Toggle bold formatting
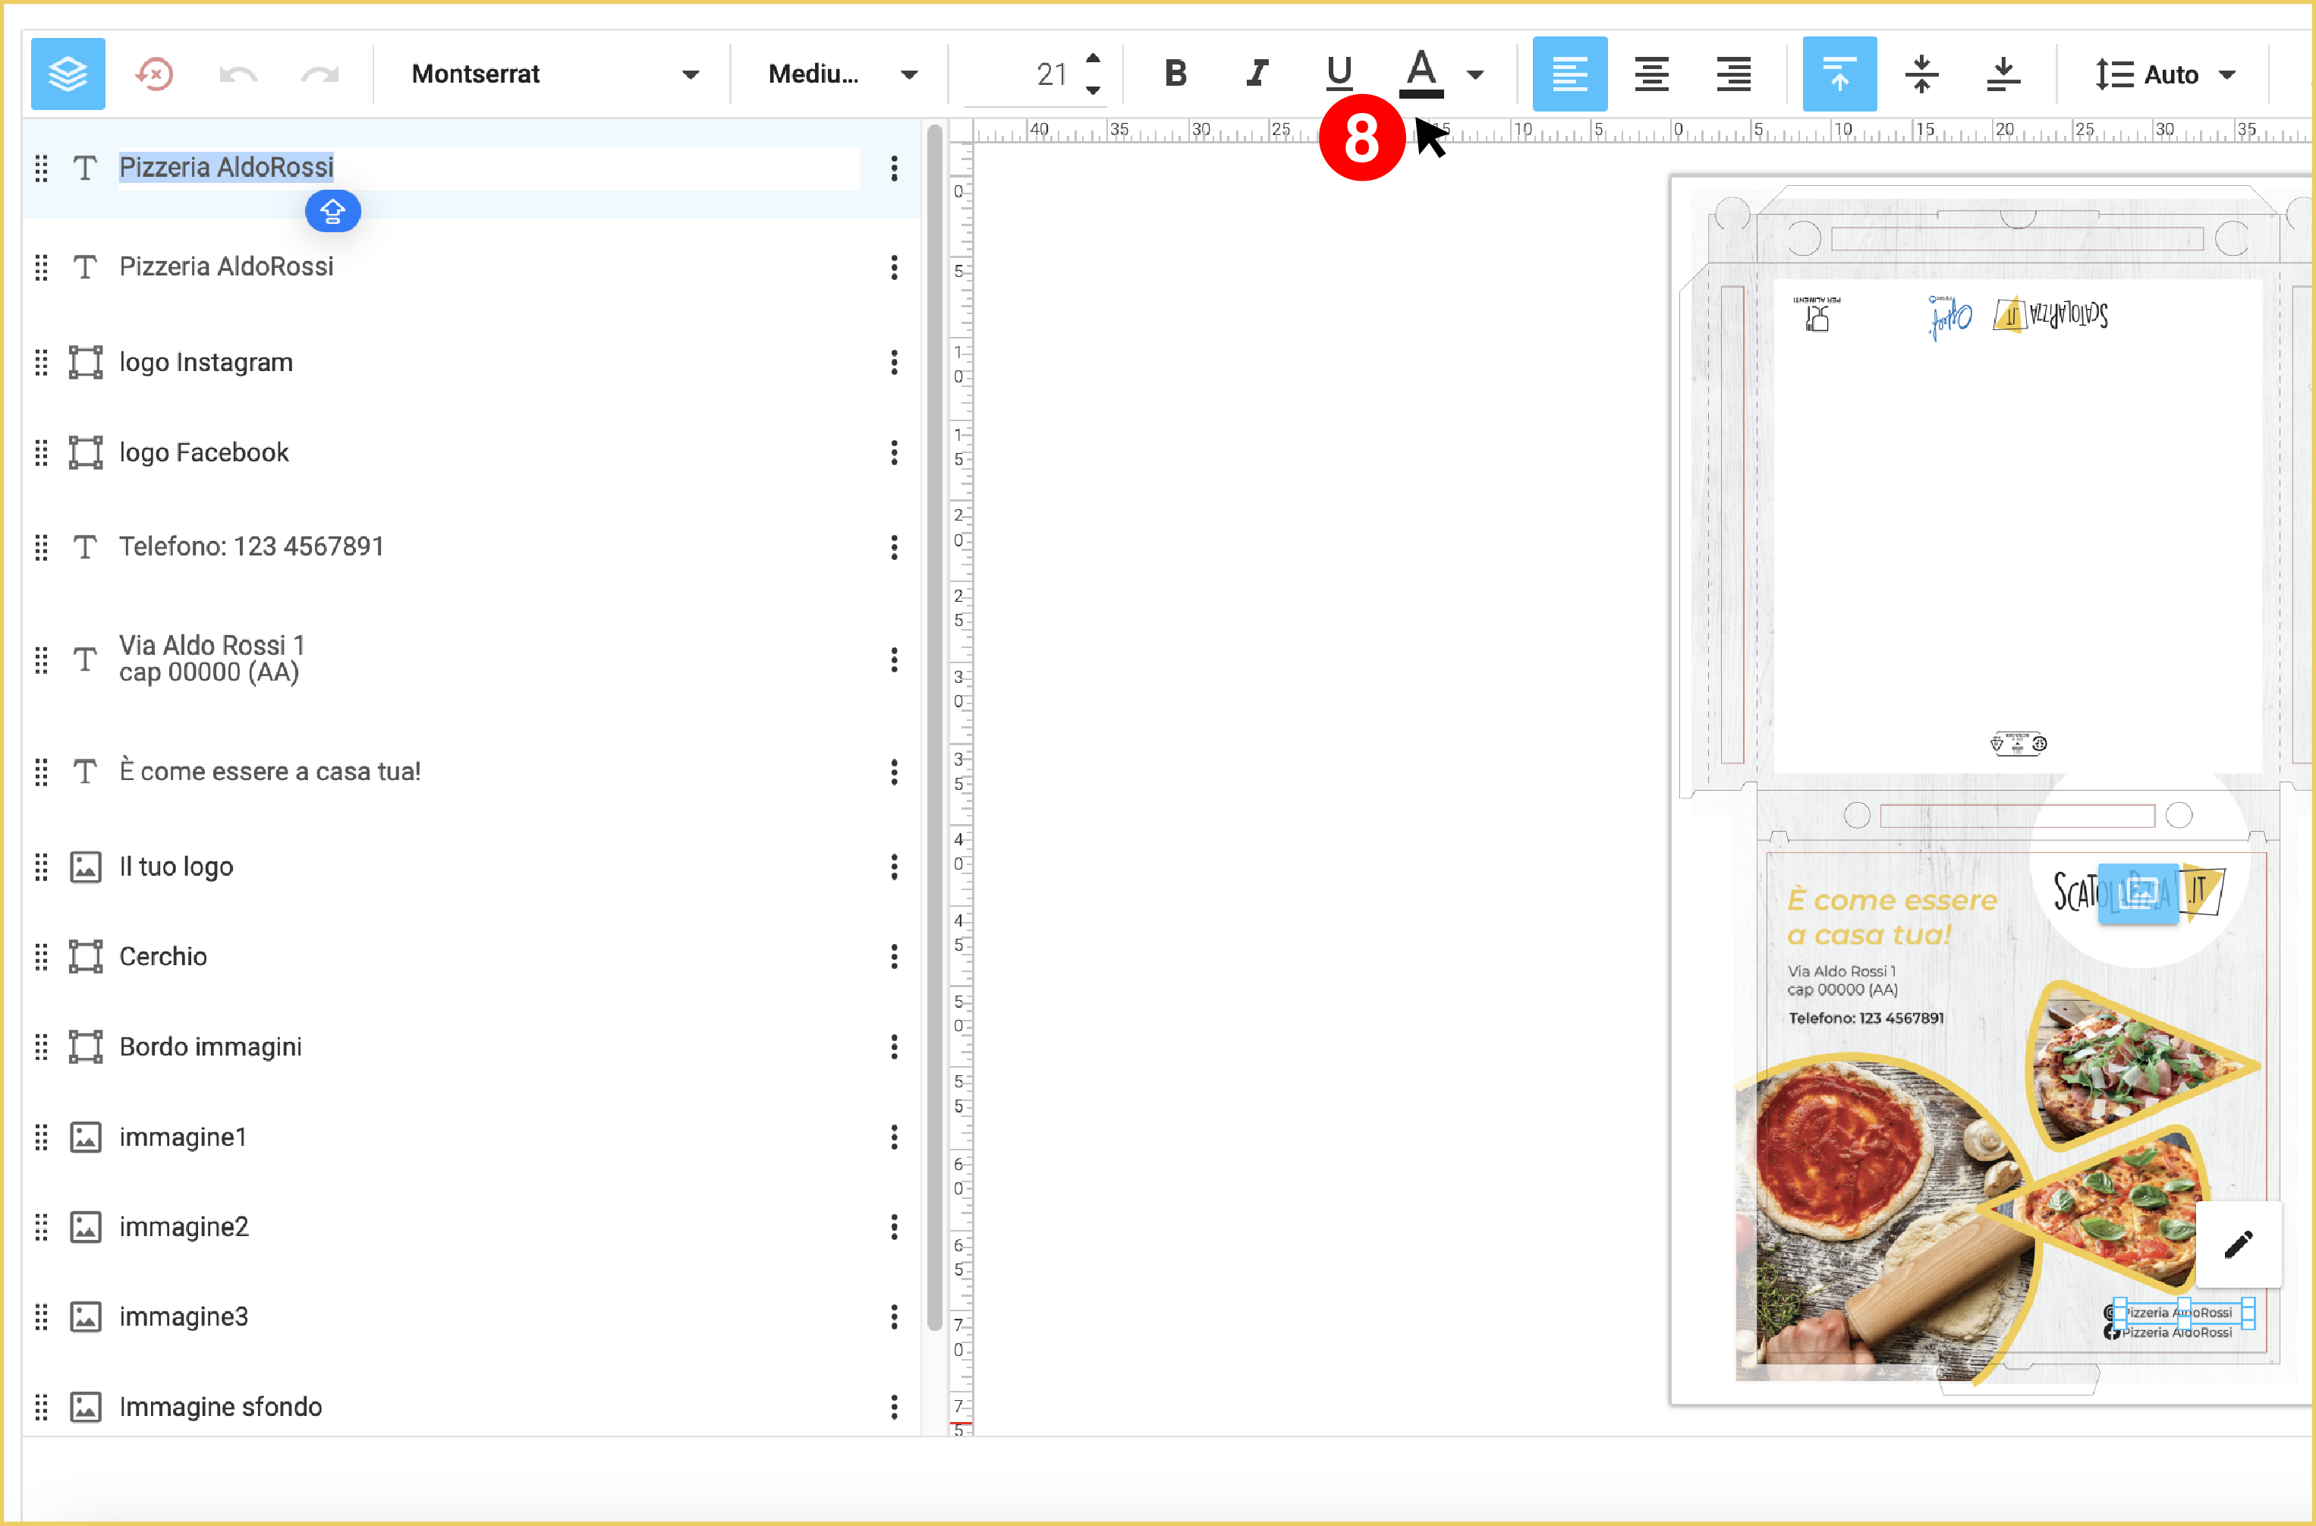The height and width of the screenshot is (1526, 2316). pyautogui.click(x=1175, y=74)
